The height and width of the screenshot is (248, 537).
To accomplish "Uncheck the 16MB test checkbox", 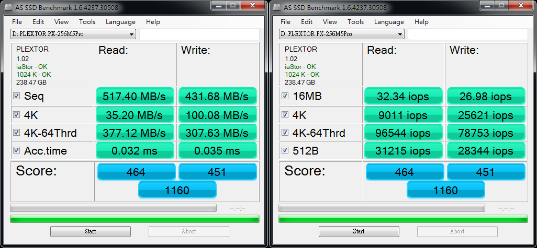I will pos(285,96).
